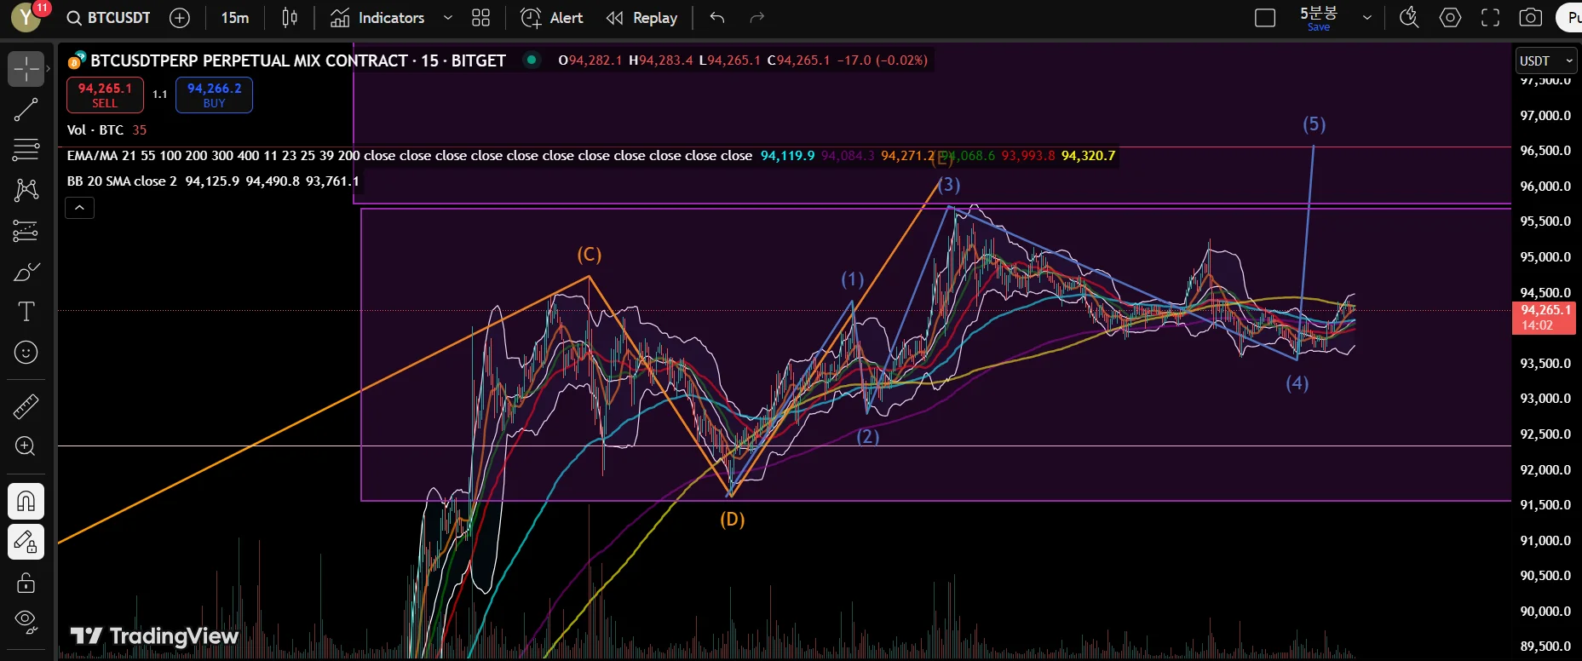Lock all drawing tools

pyautogui.click(x=26, y=583)
